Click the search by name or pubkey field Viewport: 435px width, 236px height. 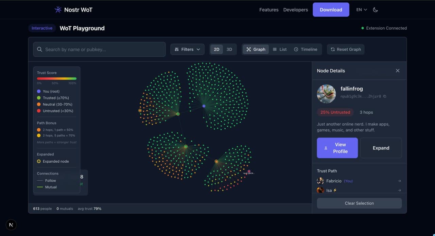(x=99, y=49)
